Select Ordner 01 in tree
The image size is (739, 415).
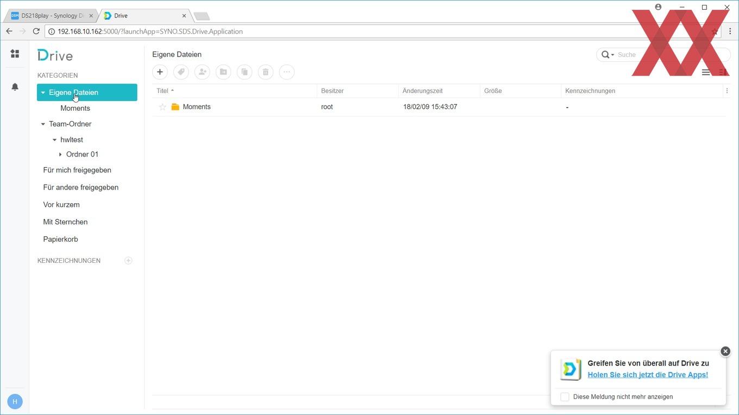pos(82,154)
